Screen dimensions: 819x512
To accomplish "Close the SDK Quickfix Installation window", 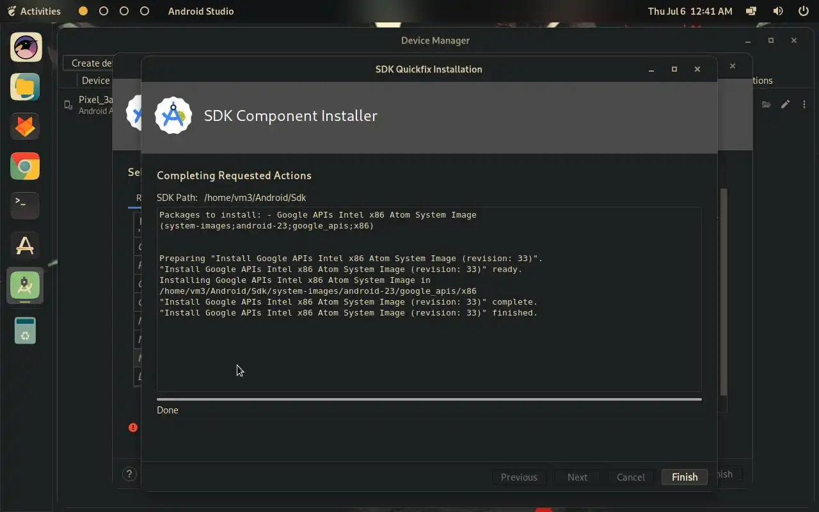I will pyautogui.click(x=697, y=69).
